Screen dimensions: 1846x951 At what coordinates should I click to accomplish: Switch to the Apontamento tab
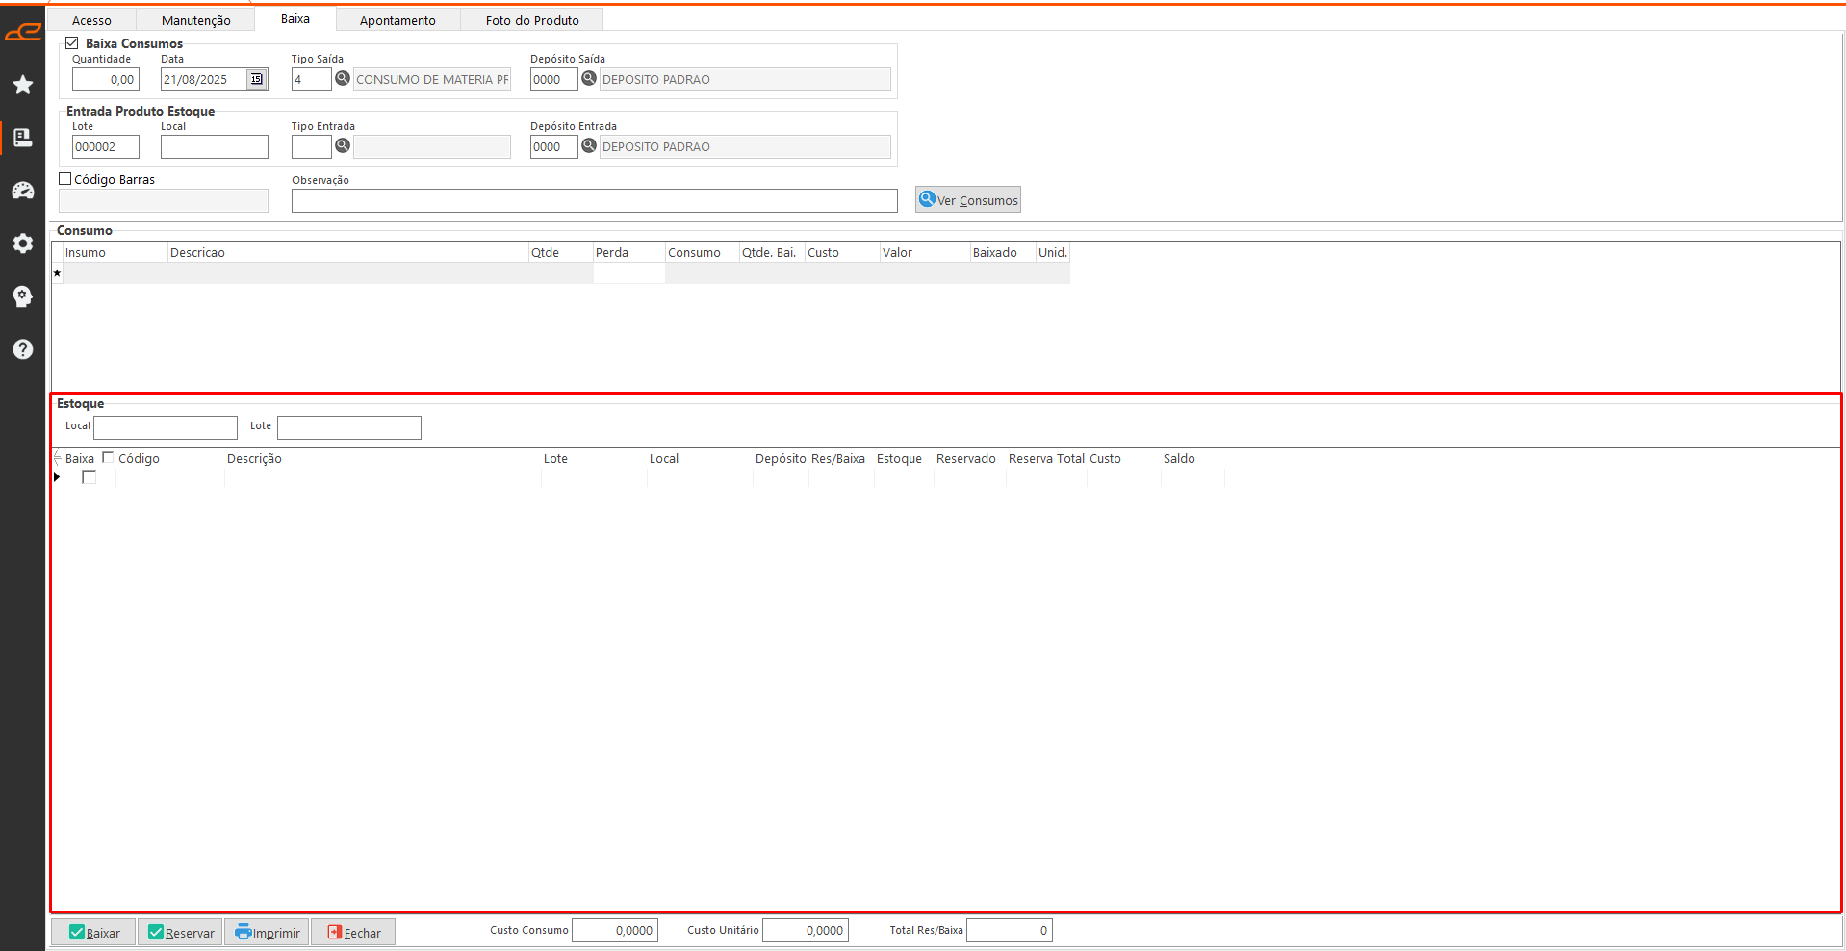(397, 20)
